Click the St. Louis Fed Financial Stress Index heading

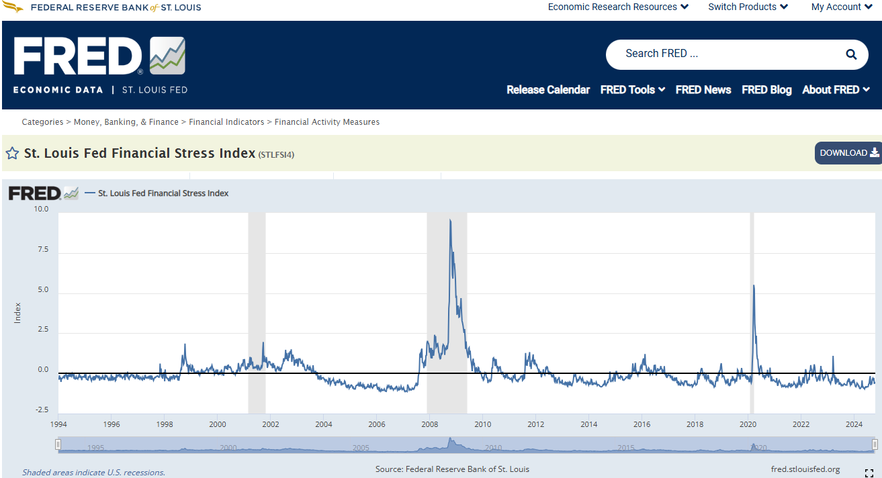pos(140,153)
